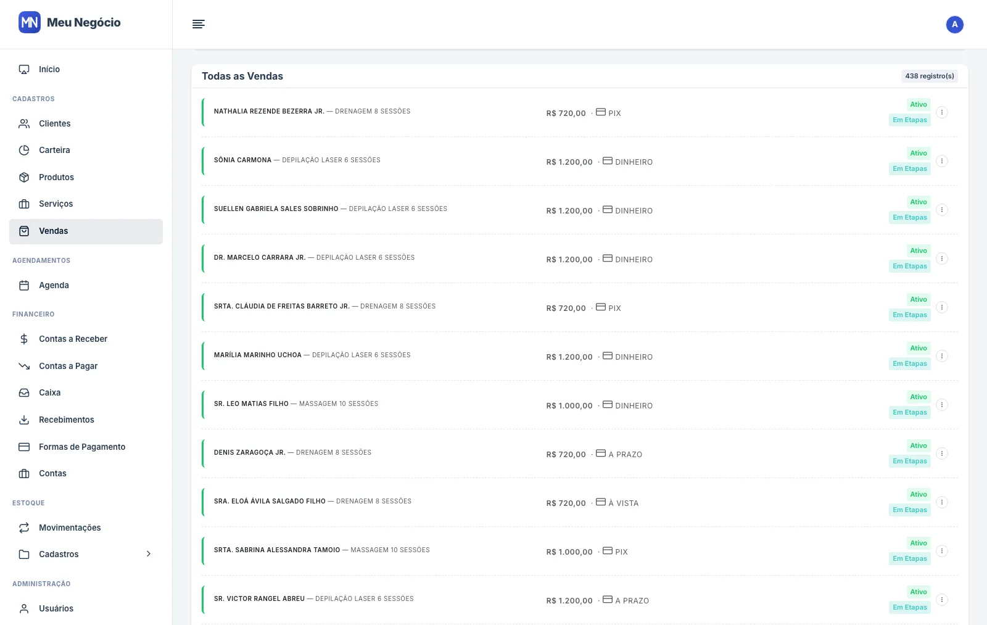Click Em Etapas badge on Denis Zaragoça Jr. sale
Screen dimensions: 987x625
[910, 461]
